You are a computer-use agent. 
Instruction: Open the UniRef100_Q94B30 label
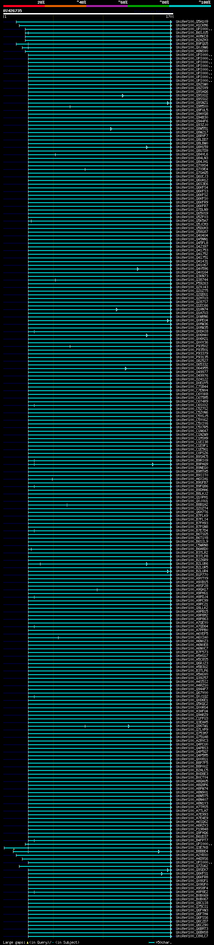tap(192, 117)
